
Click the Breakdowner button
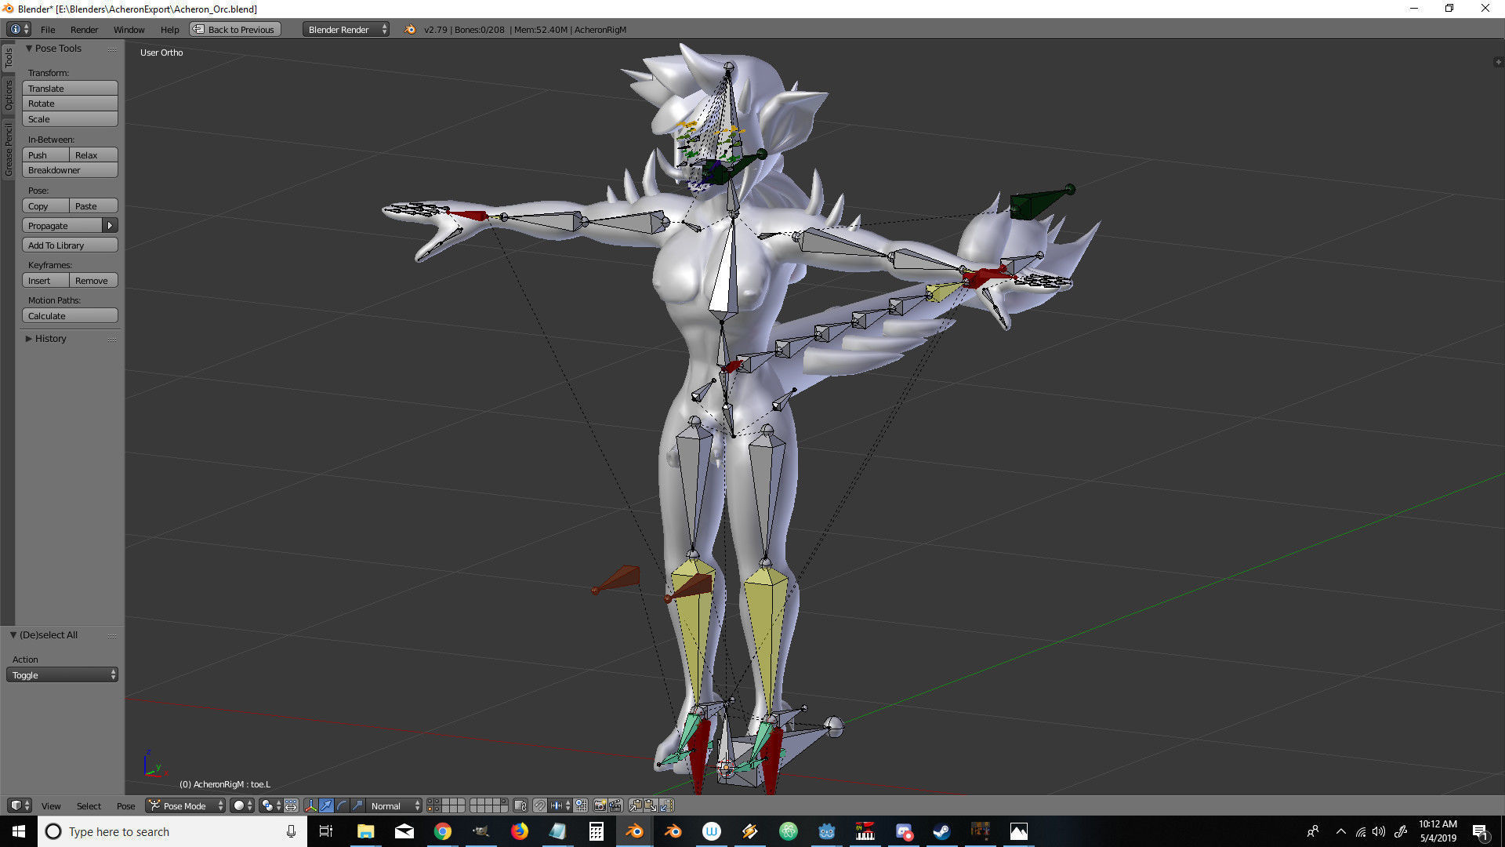(x=70, y=170)
